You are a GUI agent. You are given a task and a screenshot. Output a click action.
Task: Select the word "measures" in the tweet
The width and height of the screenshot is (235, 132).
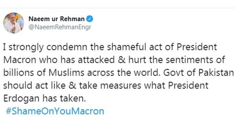(121, 85)
